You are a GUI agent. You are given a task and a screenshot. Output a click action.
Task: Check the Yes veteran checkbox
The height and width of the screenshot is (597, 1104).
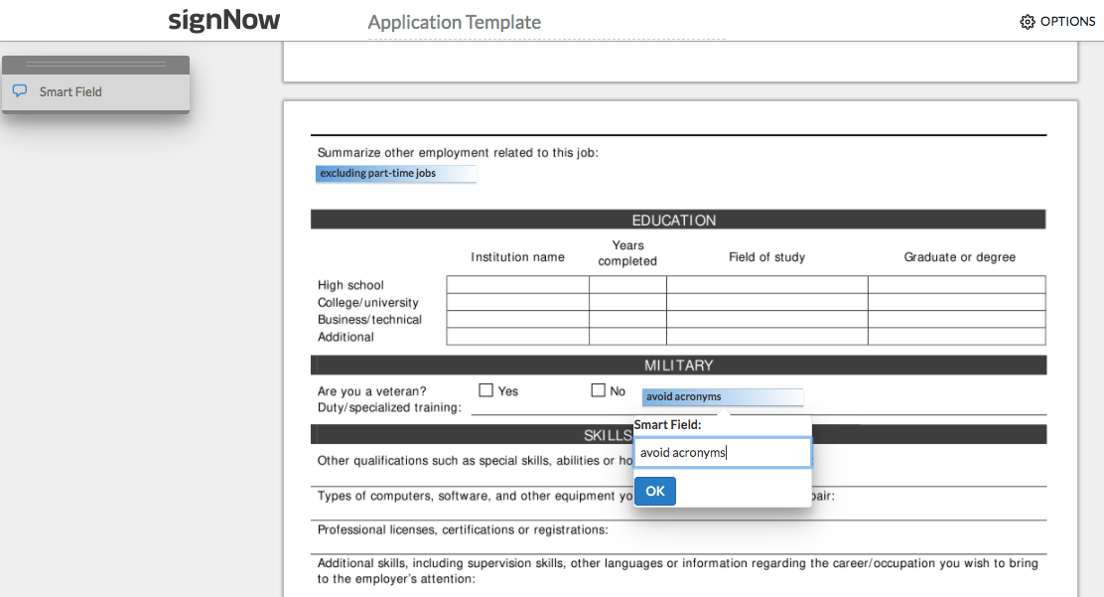(x=485, y=390)
